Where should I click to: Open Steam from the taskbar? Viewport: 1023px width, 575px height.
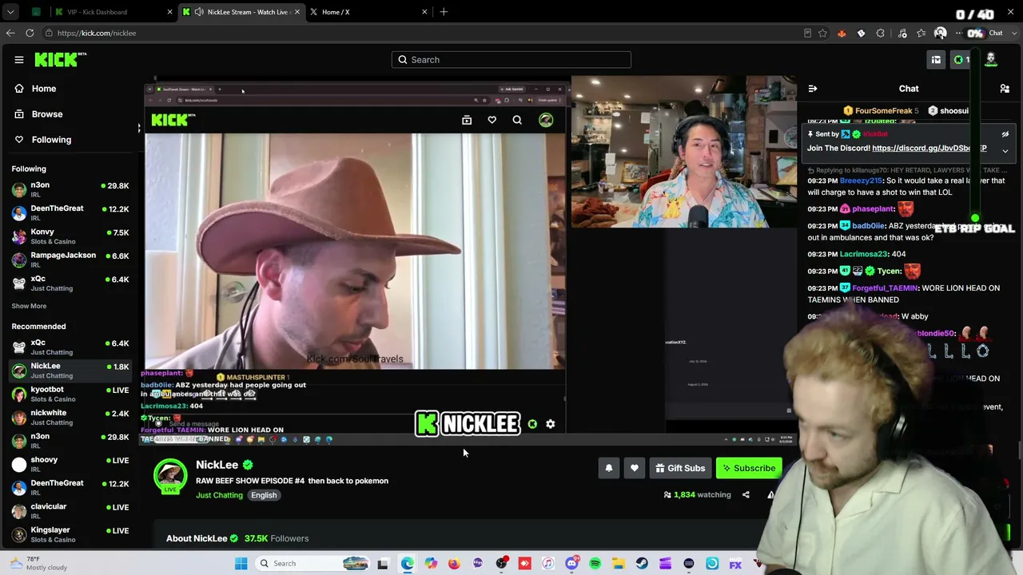pos(642,564)
